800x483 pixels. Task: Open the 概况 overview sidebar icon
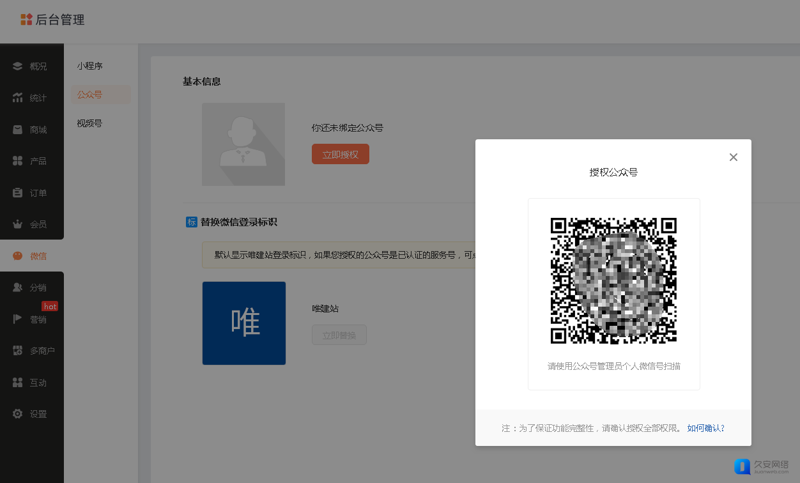point(18,66)
